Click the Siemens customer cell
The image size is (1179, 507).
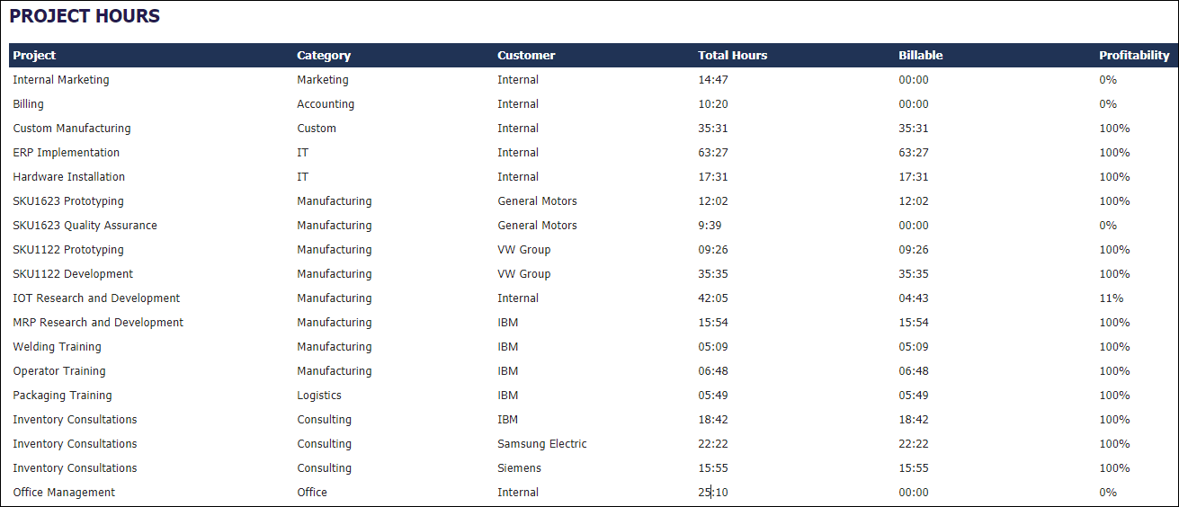(x=519, y=468)
